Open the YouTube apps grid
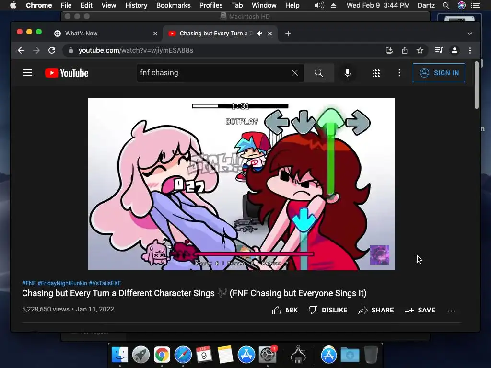This screenshot has height=368, width=491. (376, 73)
